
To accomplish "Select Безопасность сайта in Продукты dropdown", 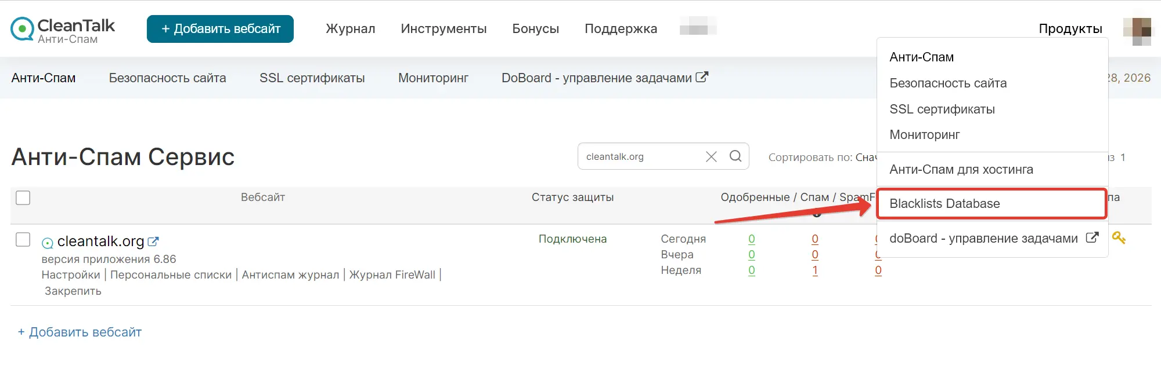I will (948, 83).
